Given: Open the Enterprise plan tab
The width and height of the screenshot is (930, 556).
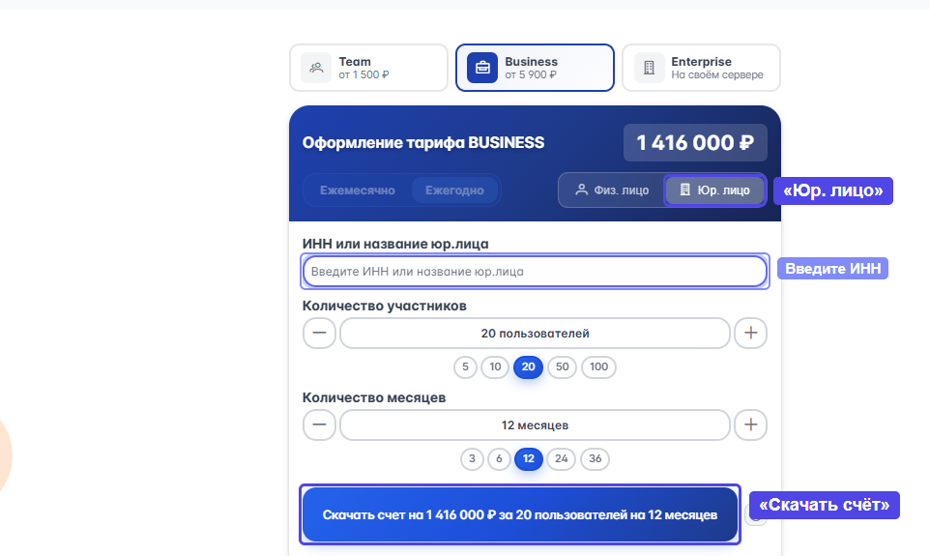Looking at the screenshot, I should click(x=701, y=68).
